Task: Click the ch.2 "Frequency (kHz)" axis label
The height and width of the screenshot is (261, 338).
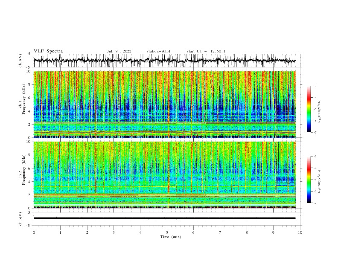Action: pyautogui.click(x=24, y=170)
